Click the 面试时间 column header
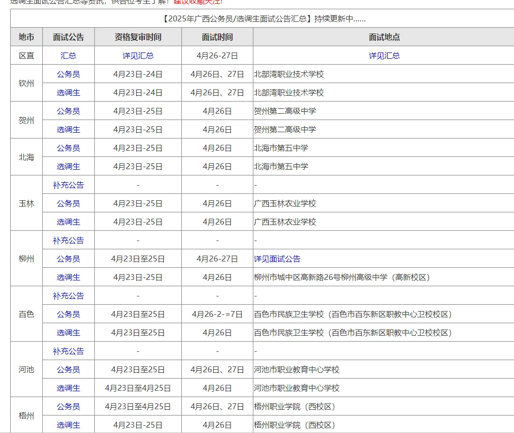 pyautogui.click(x=217, y=37)
